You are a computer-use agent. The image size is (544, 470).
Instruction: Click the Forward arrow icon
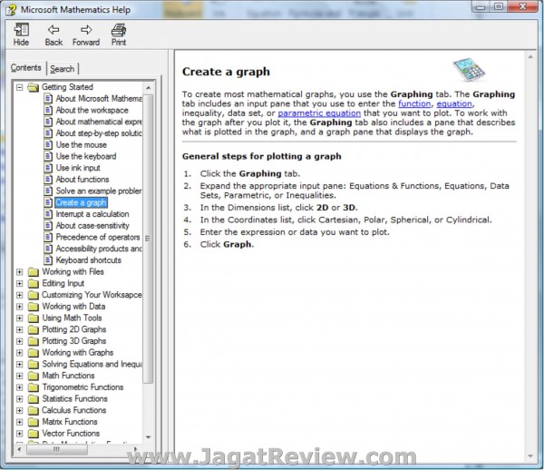coord(86,30)
